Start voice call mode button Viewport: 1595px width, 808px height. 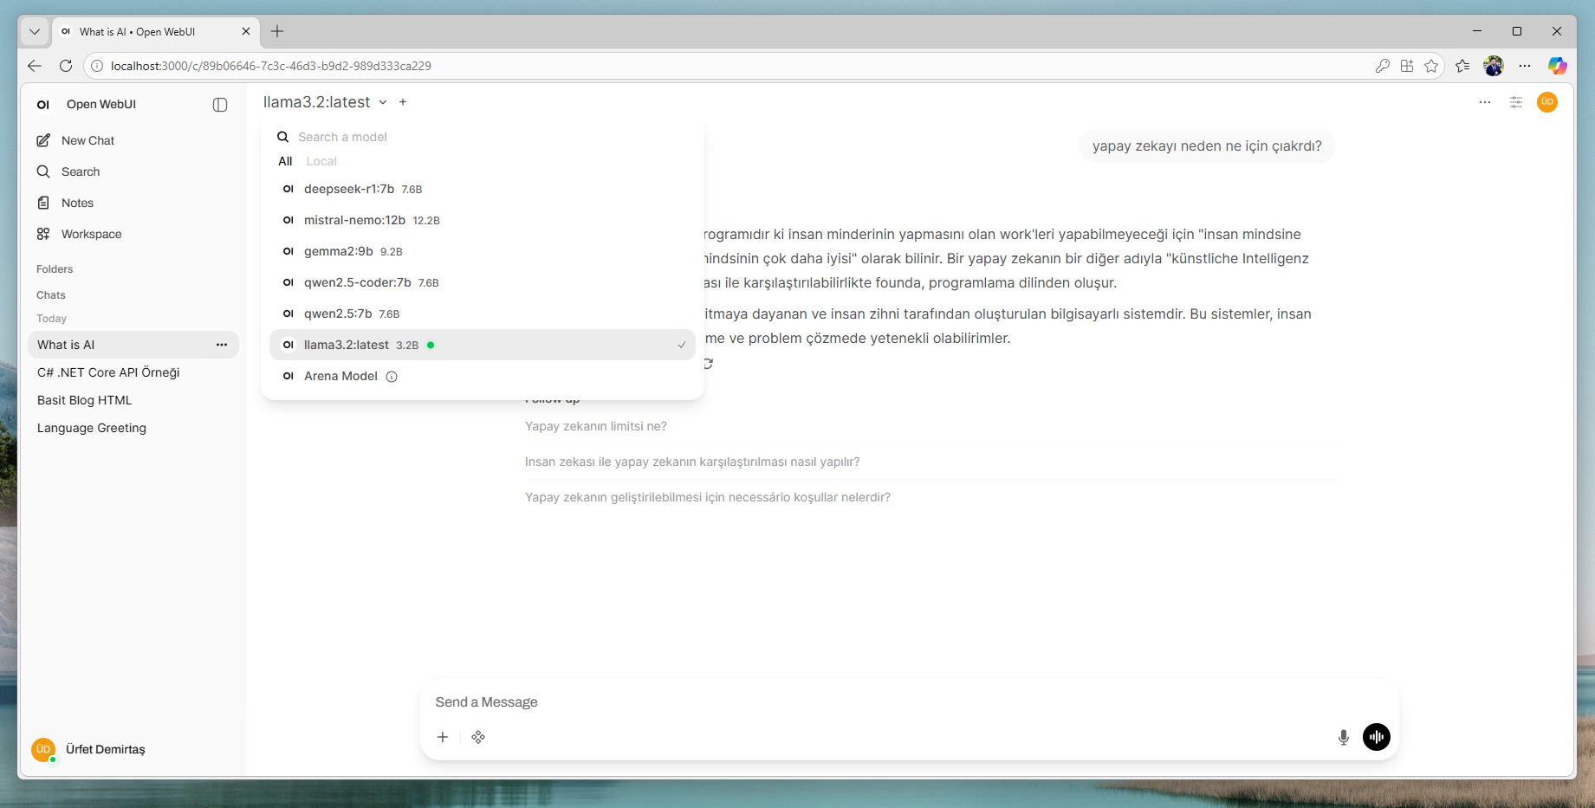point(1376,737)
